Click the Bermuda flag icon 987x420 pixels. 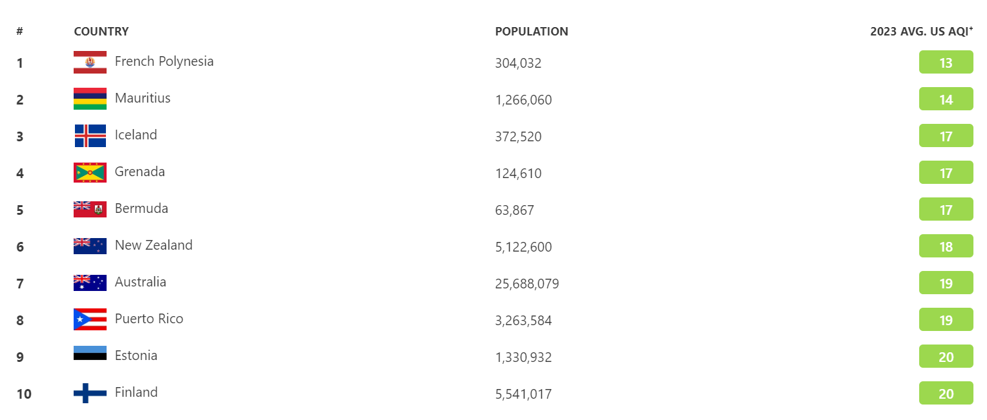[90, 209]
